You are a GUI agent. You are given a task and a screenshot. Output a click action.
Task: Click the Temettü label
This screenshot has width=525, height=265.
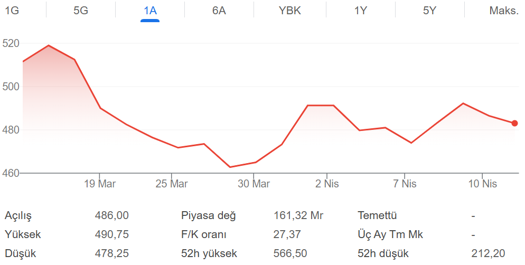pos(377,215)
